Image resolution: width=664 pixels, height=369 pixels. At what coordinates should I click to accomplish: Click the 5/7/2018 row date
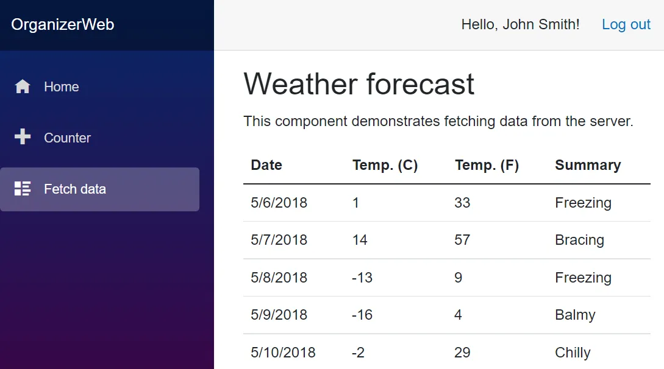[279, 240]
